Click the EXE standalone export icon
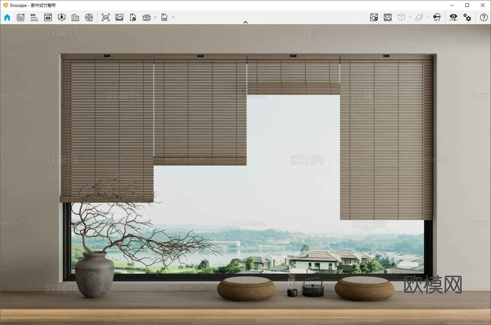The height and width of the screenshot is (325, 491). 164,17
